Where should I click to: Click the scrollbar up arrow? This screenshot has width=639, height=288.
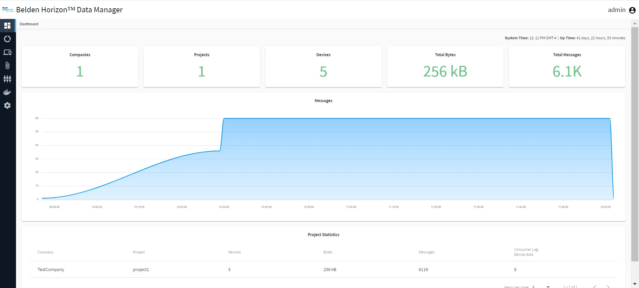click(635, 23)
